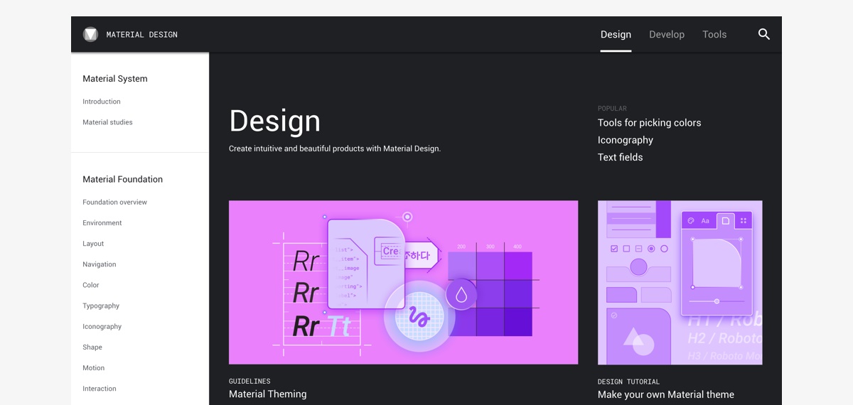Click the Material Design logo icon
The width and height of the screenshot is (853, 405).
tap(90, 34)
